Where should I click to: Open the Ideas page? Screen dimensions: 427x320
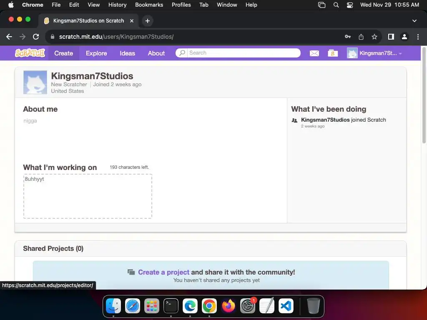127,53
